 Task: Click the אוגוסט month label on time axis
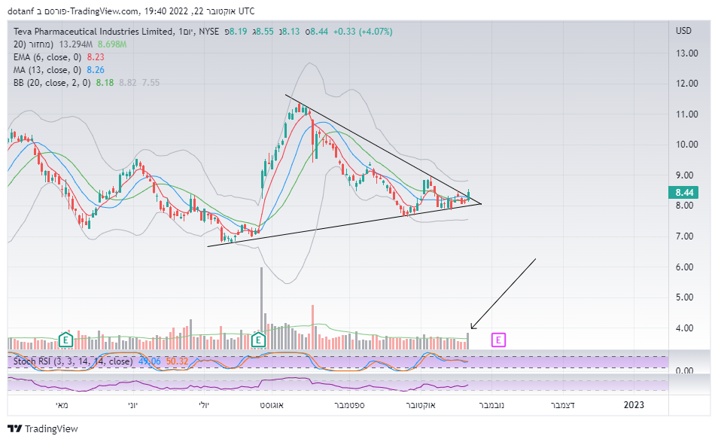point(272,405)
